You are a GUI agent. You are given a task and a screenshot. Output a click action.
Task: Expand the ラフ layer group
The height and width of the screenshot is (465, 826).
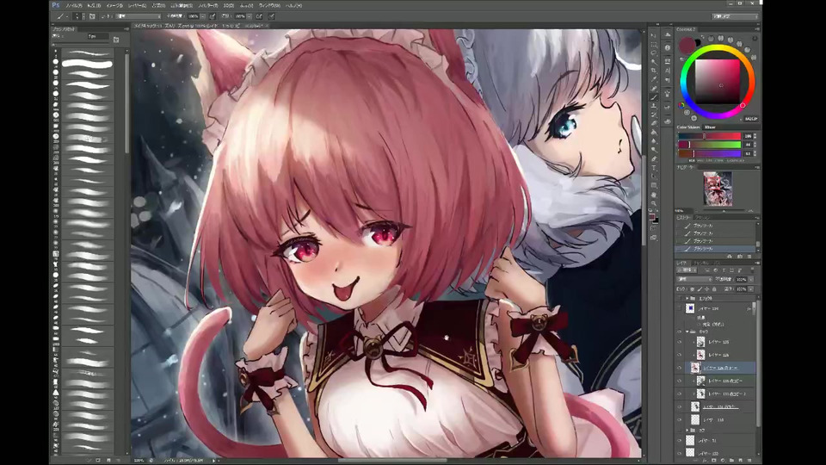[687, 431]
